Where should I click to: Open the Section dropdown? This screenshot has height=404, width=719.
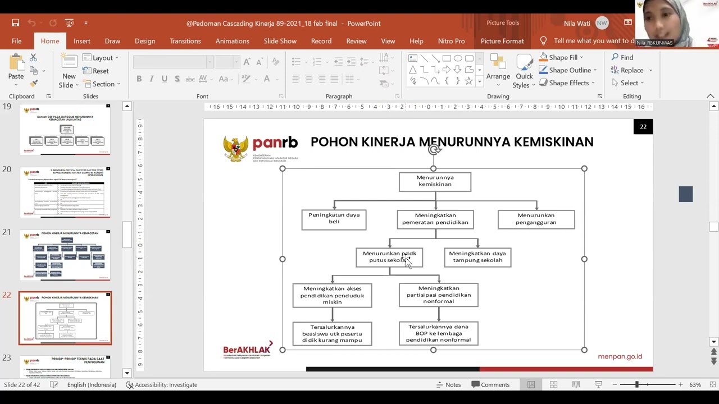coord(102,84)
